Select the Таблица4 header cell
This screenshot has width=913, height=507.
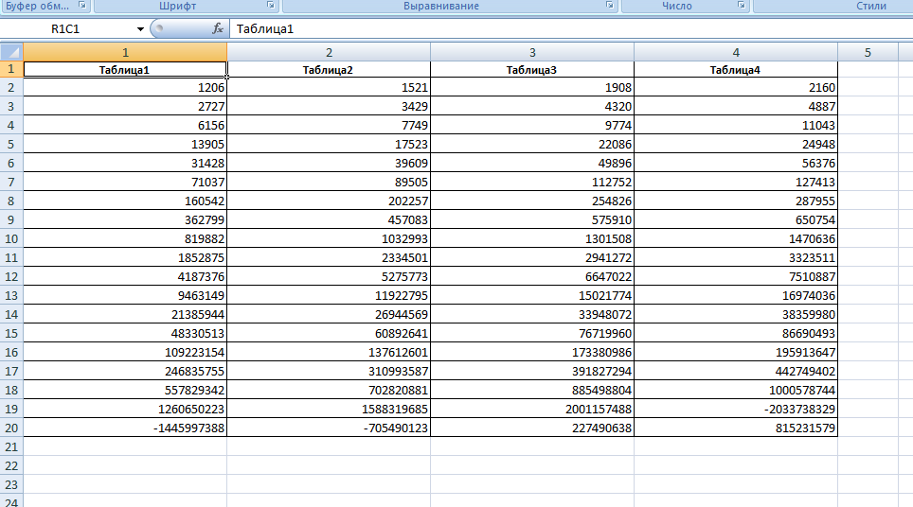(x=735, y=69)
